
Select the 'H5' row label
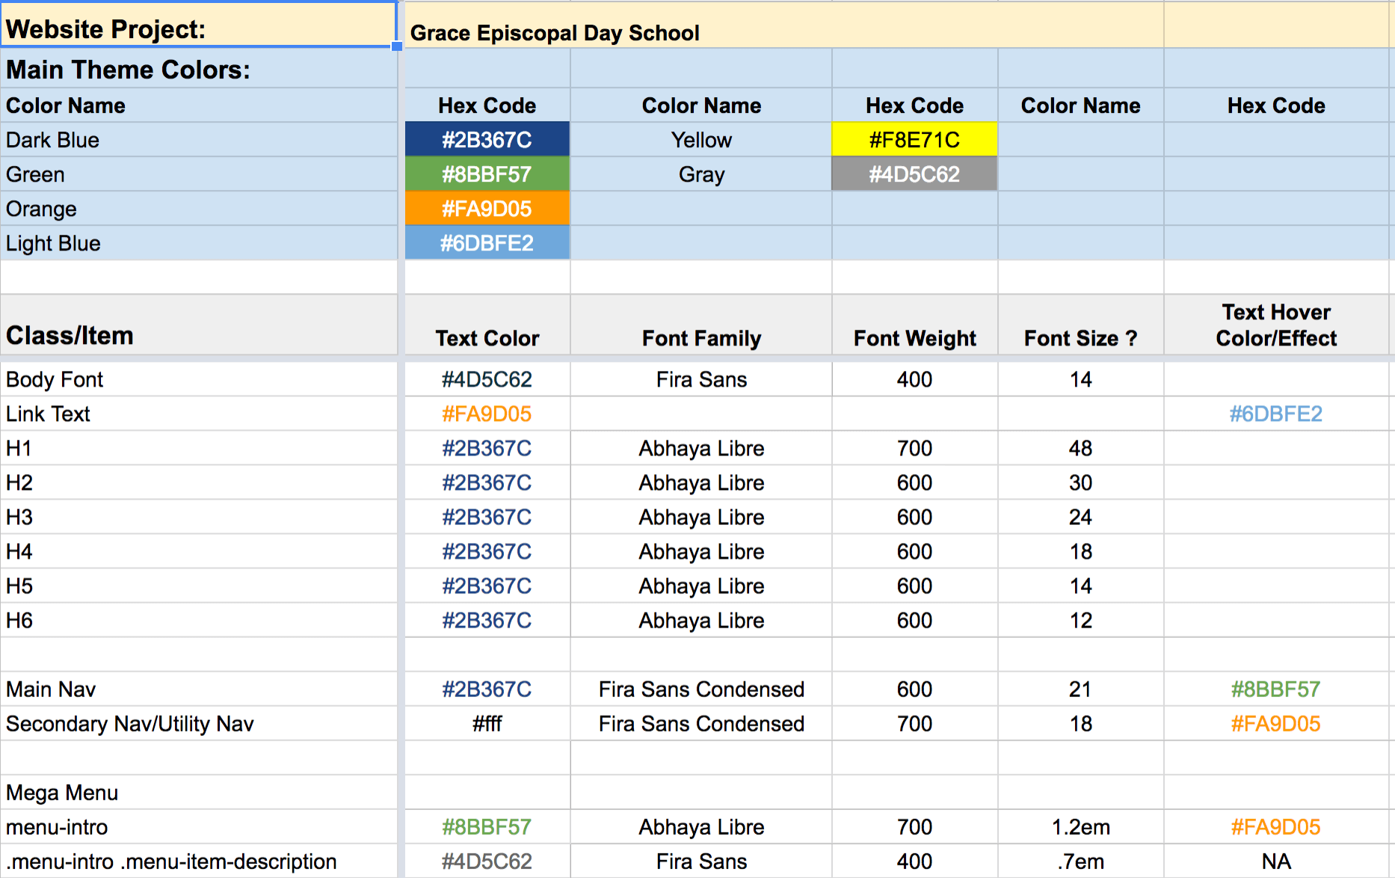[x=199, y=586]
